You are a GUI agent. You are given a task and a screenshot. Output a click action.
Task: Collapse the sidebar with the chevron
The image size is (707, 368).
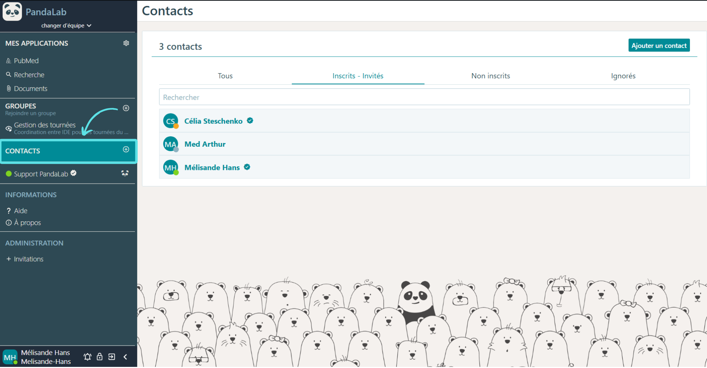tap(125, 357)
